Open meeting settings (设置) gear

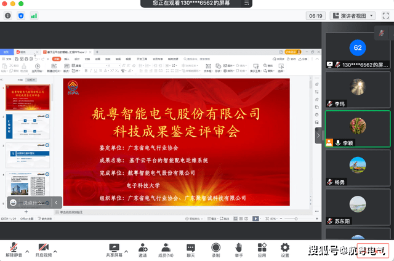coord(285,250)
